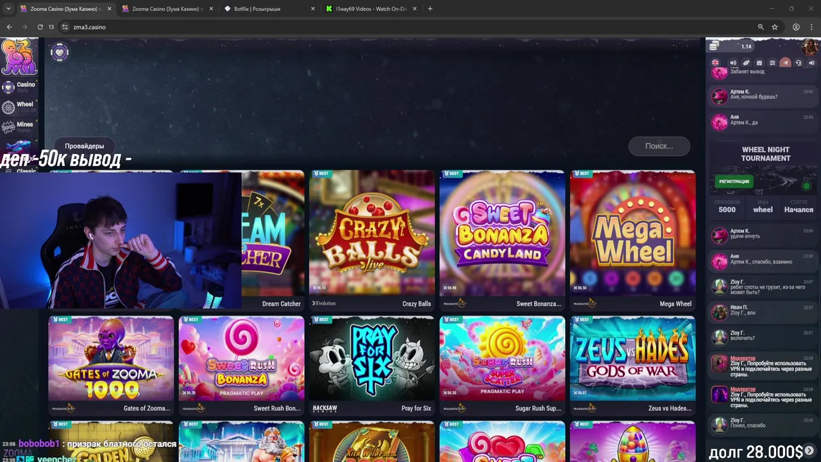Open the Telegram paper plane icon
This screenshot has height=462, width=821.
click(786, 63)
